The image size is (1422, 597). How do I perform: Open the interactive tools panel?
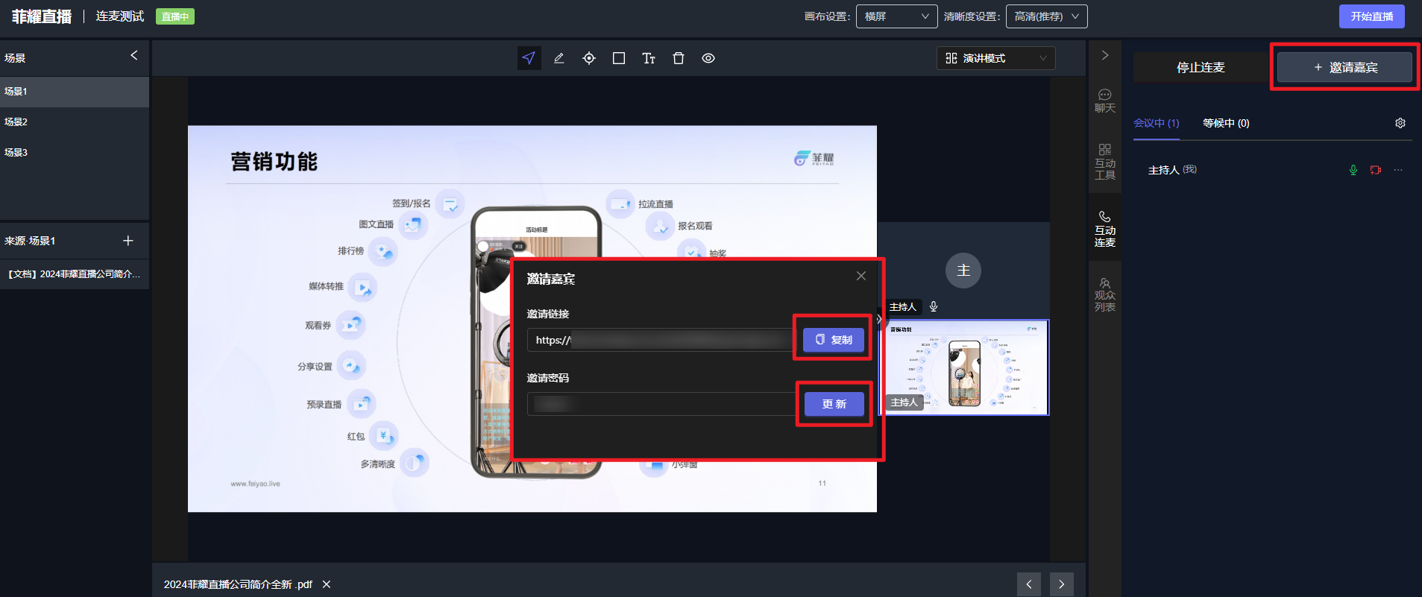coord(1105,162)
